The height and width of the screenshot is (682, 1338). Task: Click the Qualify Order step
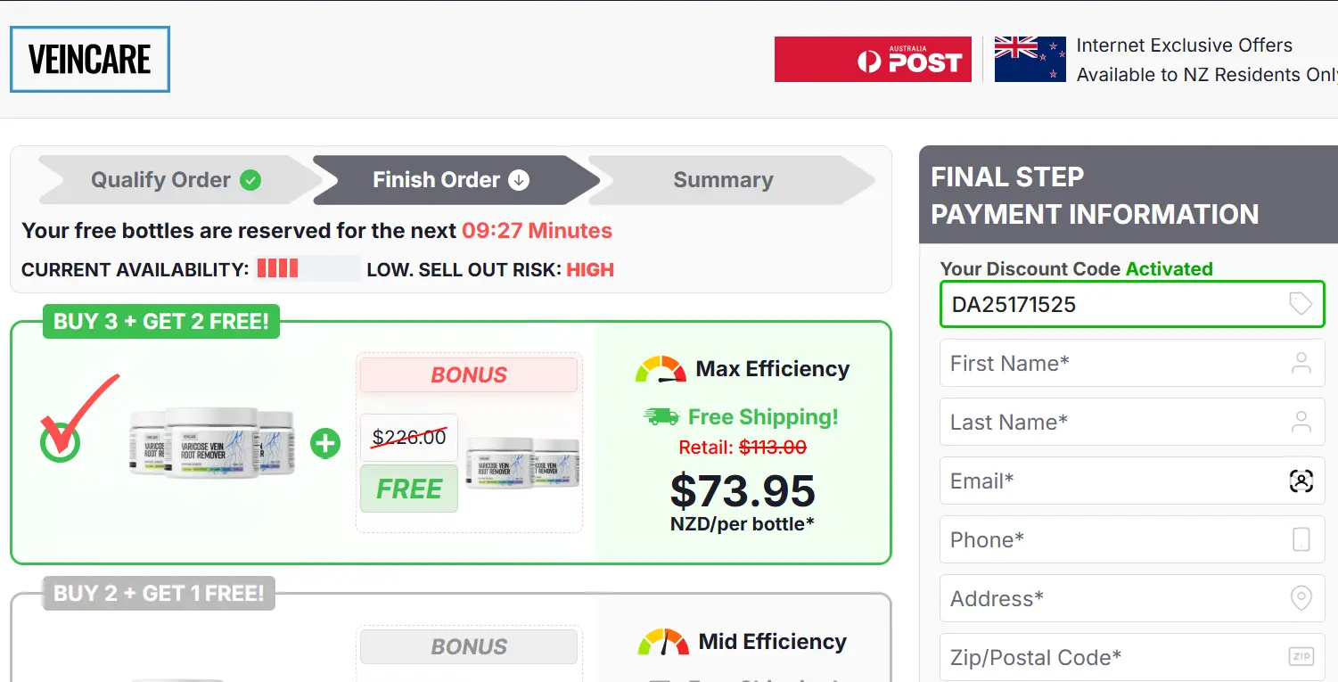tap(175, 180)
